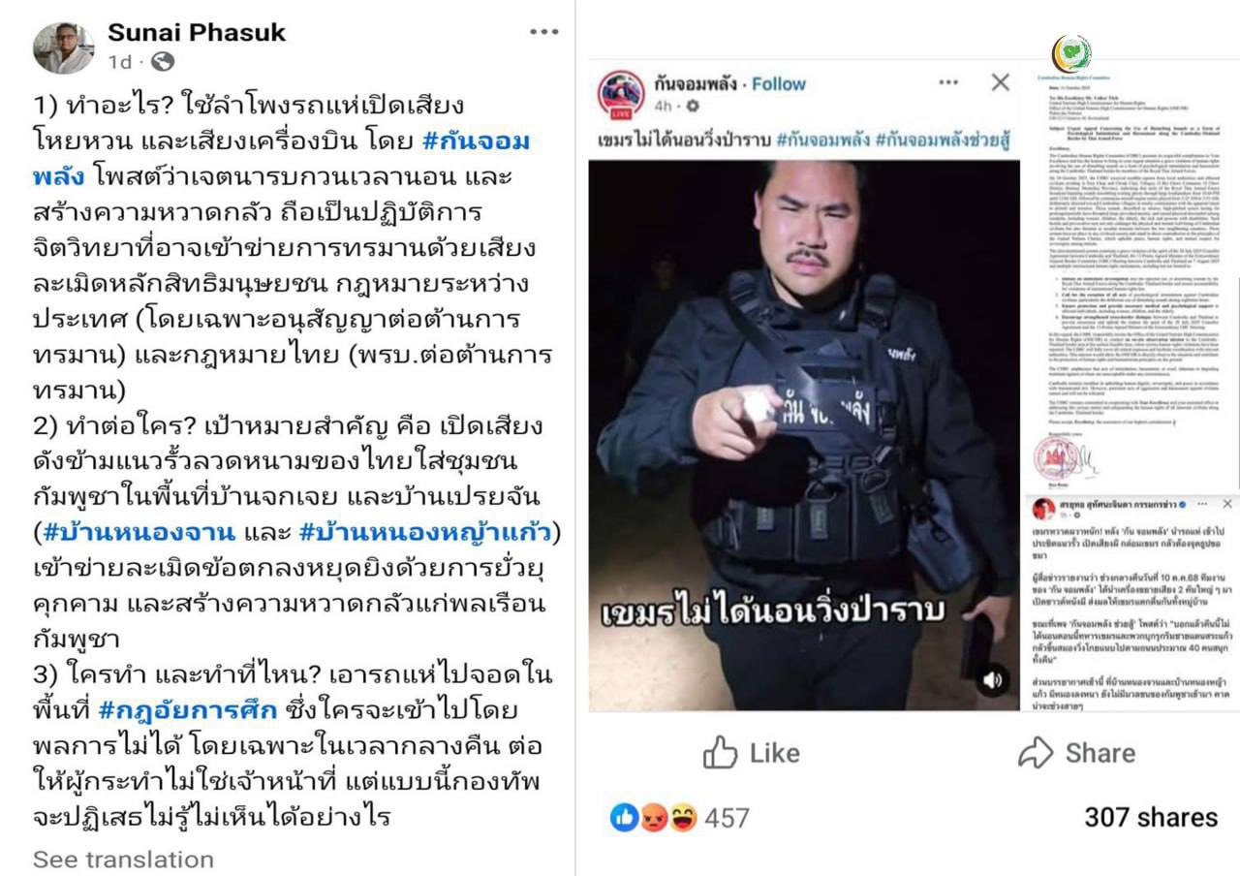The width and height of the screenshot is (1240, 876).
Task: Share the post using the Share arrow
Action: click(1076, 752)
